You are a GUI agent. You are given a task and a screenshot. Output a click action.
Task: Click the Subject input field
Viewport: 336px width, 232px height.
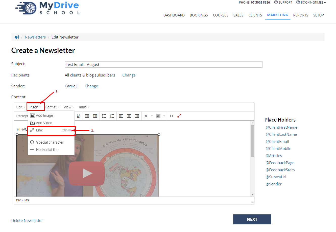pos(164,65)
